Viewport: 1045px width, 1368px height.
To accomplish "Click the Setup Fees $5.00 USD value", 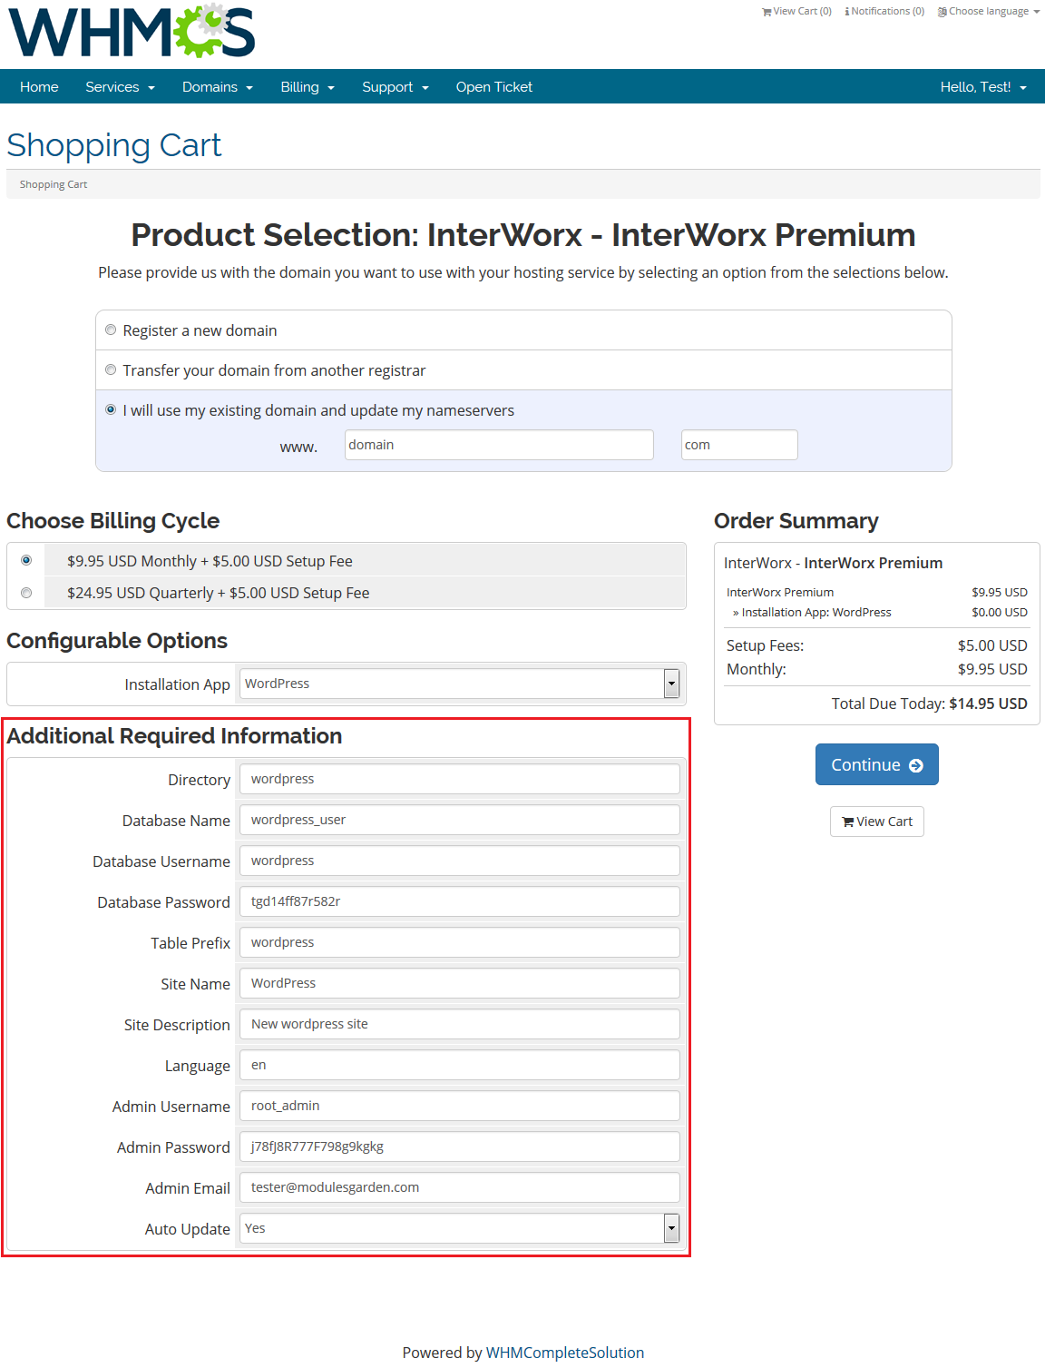I will [992, 645].
